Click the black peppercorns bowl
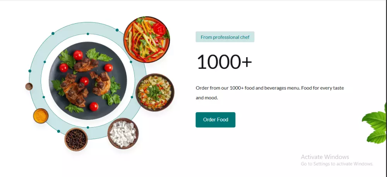Viewport: 387px width, 177px height. point(76,139)
